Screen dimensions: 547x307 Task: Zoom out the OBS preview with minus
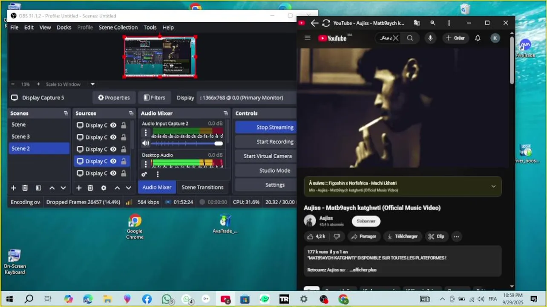coord(13,84)
